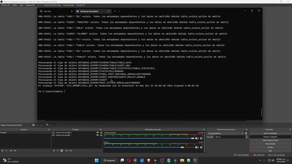Open the scene transition type dropdown
This screenshot has width=292, height=164.
pos(225,133)
